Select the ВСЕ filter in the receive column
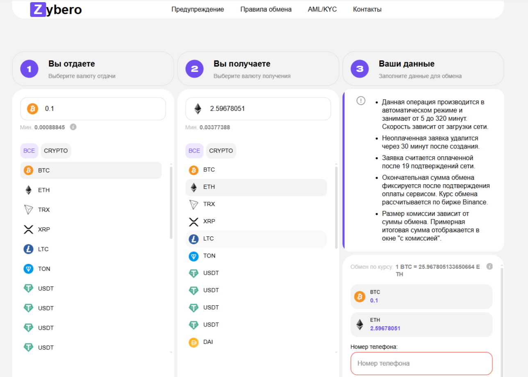This screenshot has height=377, width=528. click(x=194, y=151)
